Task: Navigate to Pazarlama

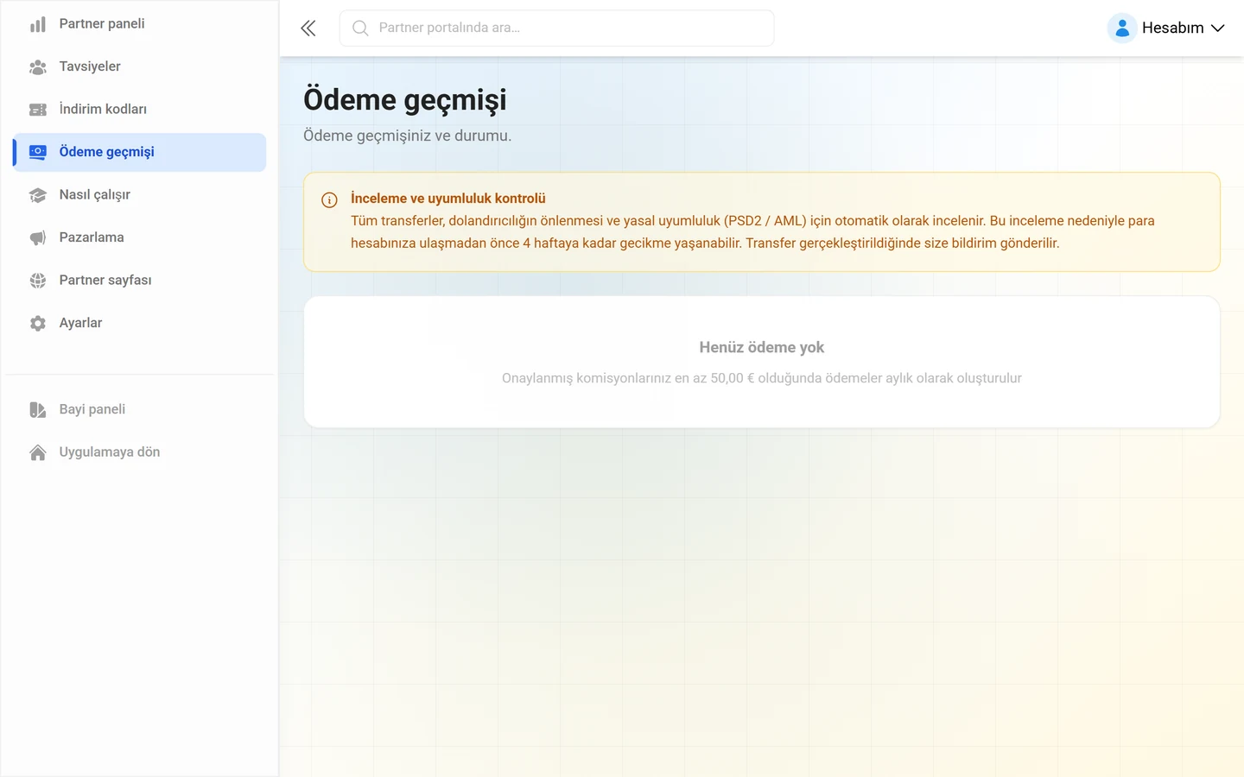Action: [139, 237]
